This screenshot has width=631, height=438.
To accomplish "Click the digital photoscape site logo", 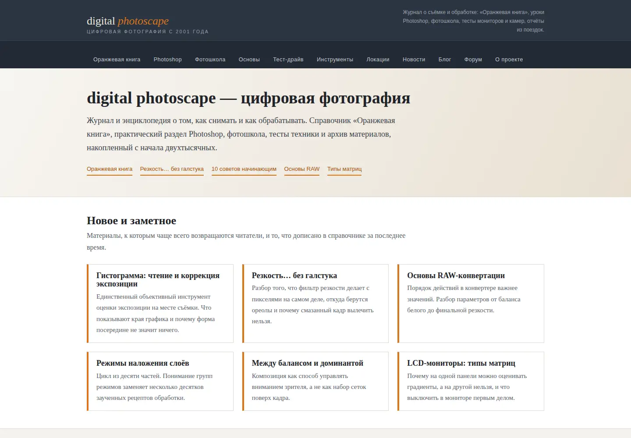I will [128, 21].
